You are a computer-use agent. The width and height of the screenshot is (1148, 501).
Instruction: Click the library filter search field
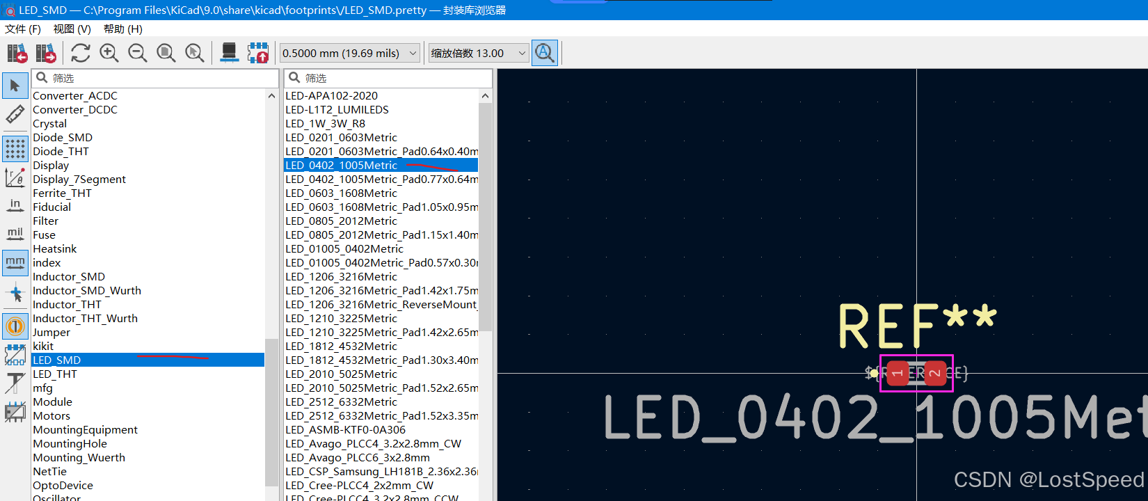pos(155,78)
